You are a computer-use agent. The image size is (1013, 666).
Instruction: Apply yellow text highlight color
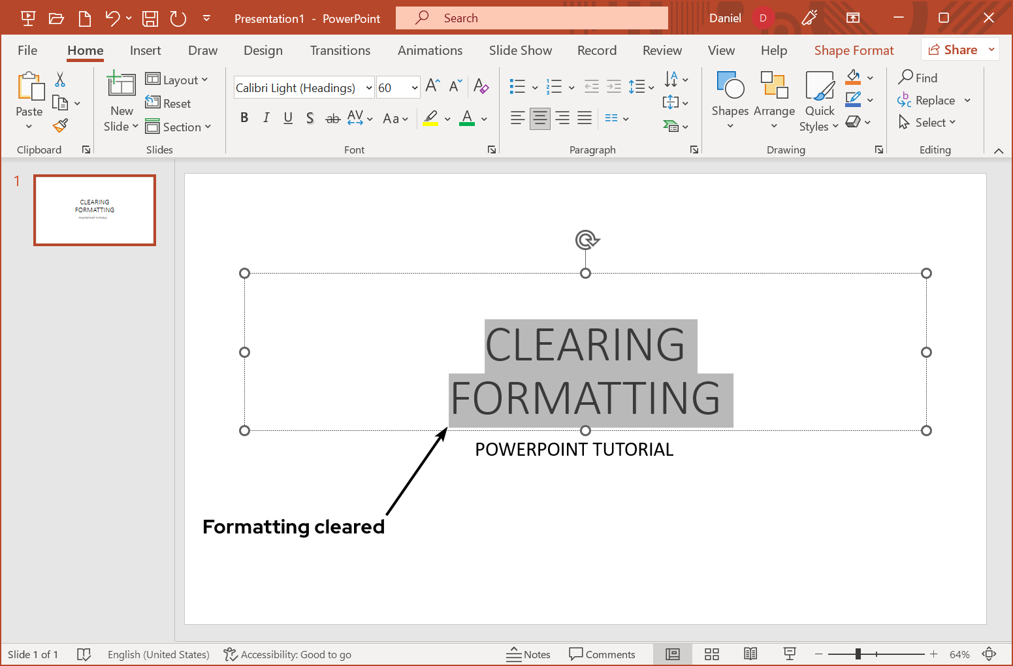(x=430, y=118)
